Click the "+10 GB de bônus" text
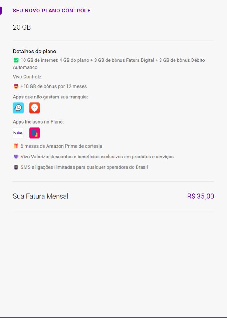 [54, 86]
